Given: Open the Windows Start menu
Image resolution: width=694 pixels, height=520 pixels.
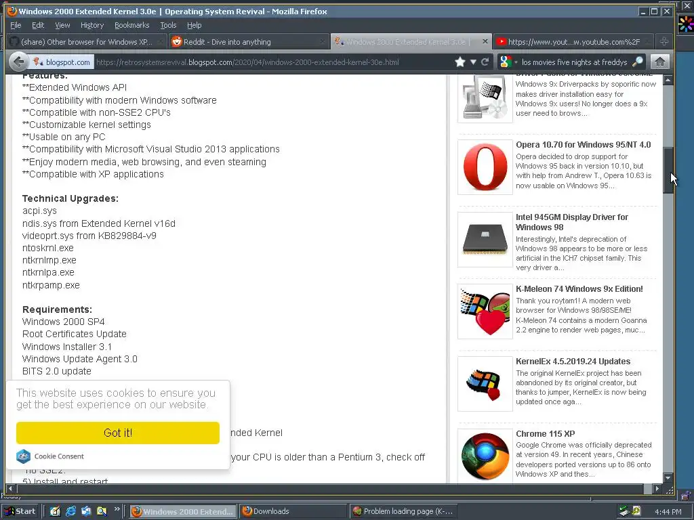Looking at the screenshot, I should 20,511.
